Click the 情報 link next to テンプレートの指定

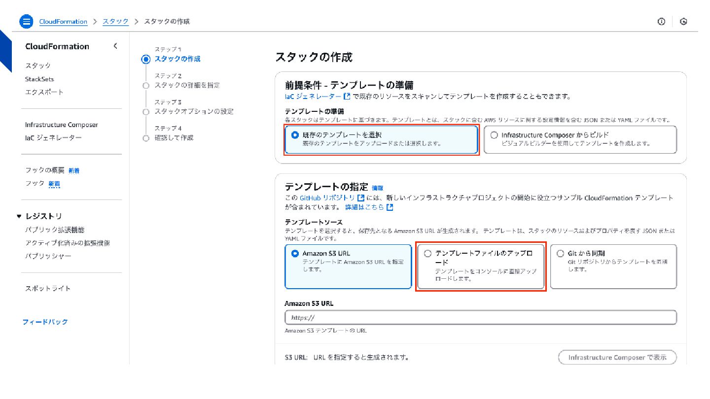point(377,188)
